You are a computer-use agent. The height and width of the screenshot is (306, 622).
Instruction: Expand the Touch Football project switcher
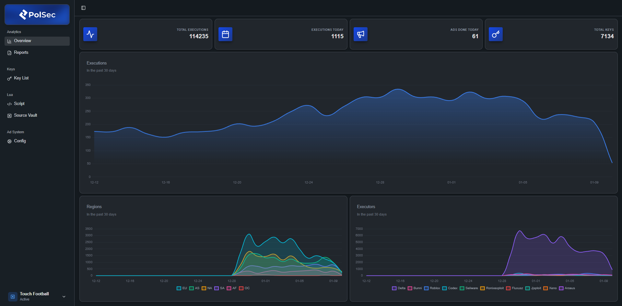click(x=64, y=297)
